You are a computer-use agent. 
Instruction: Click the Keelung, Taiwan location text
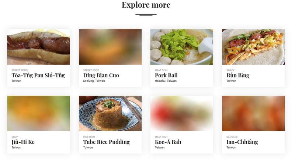coord(94,81)
